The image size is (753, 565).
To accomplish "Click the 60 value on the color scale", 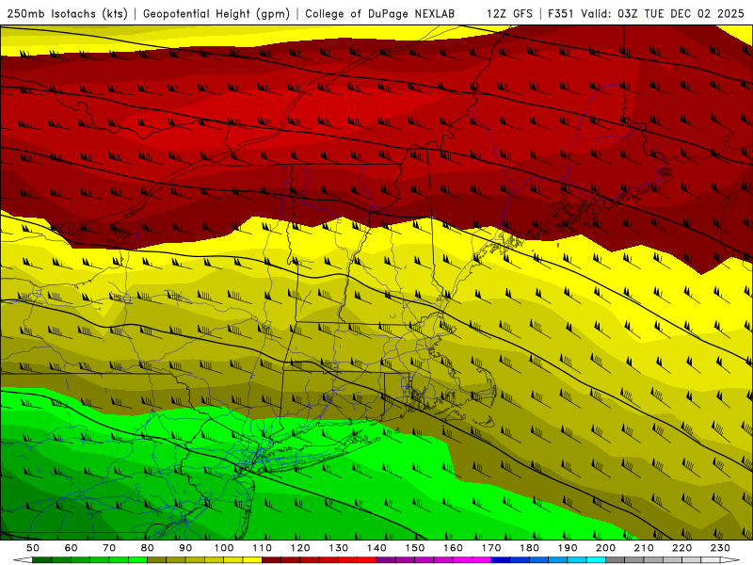I will [71, 548].
